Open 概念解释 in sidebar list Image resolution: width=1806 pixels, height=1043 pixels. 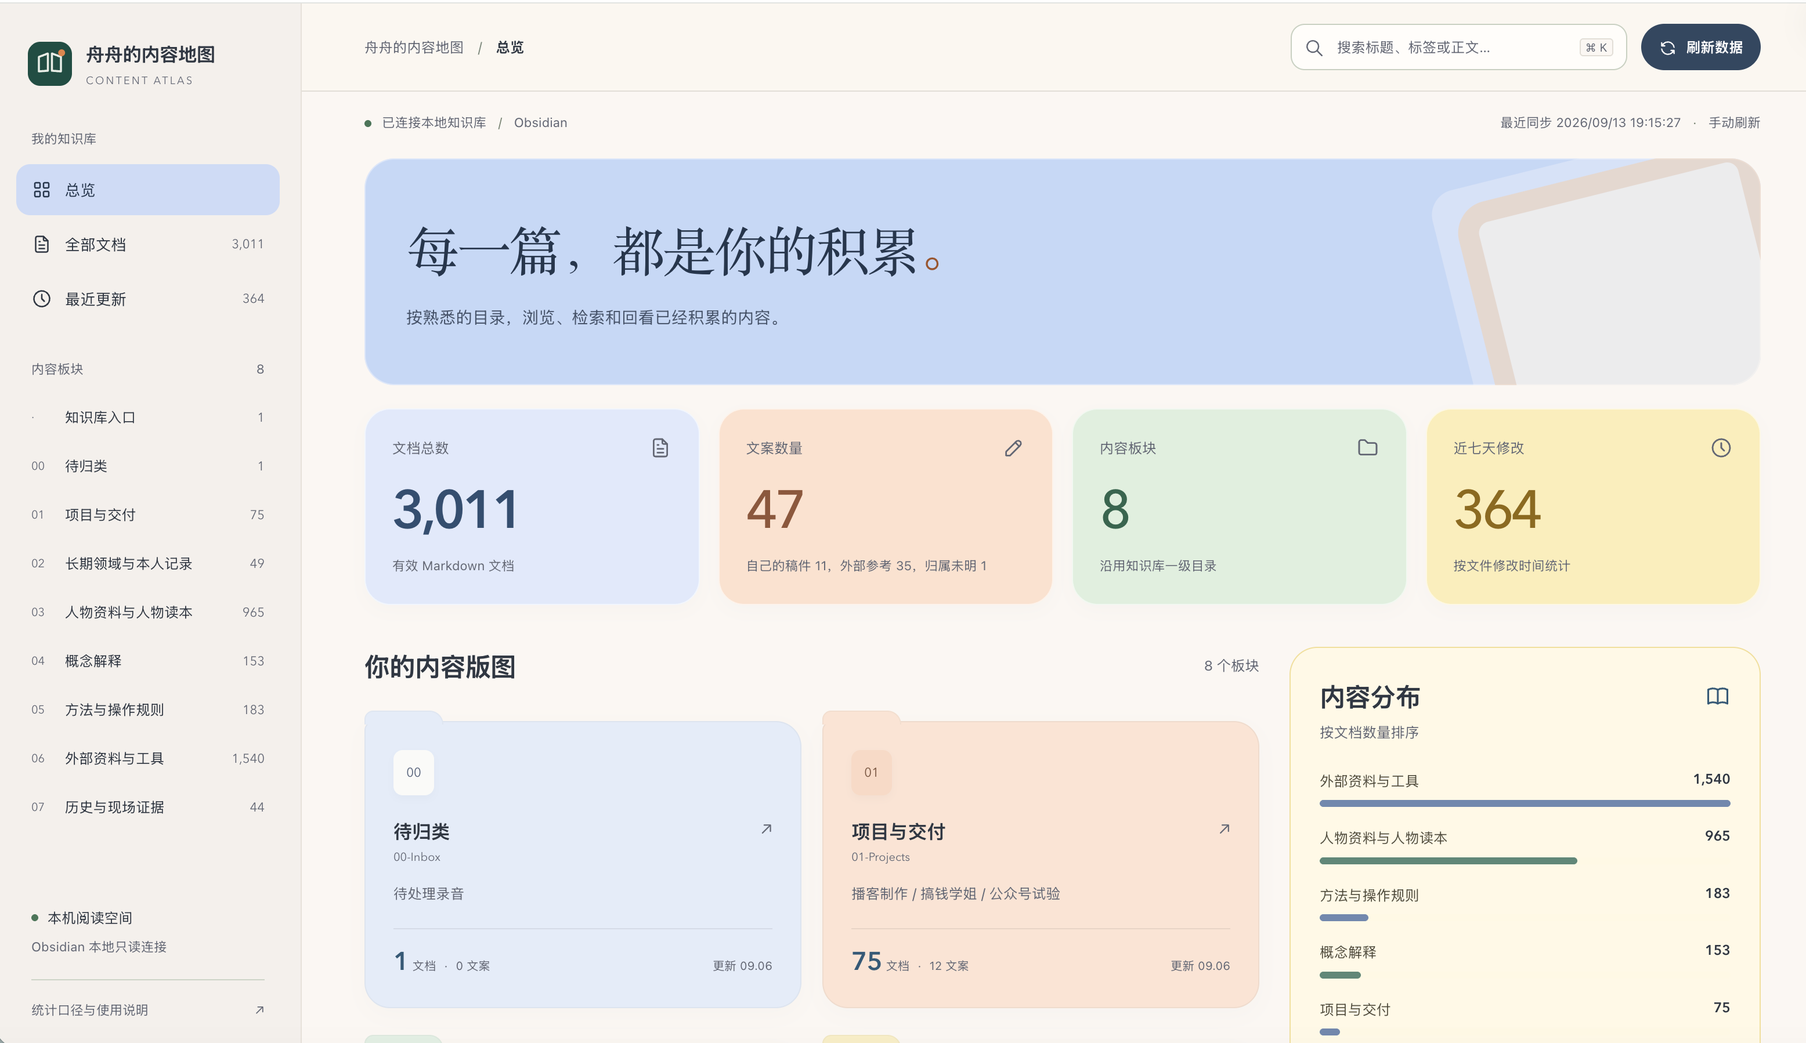click(x=147, y=661)
